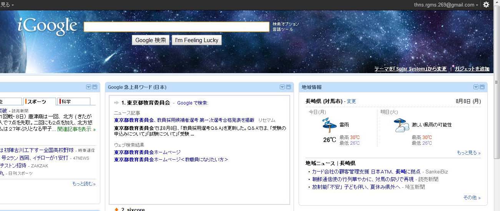Click tomorrow's 激しい風雨 weather icon

[x=402, y=125]
